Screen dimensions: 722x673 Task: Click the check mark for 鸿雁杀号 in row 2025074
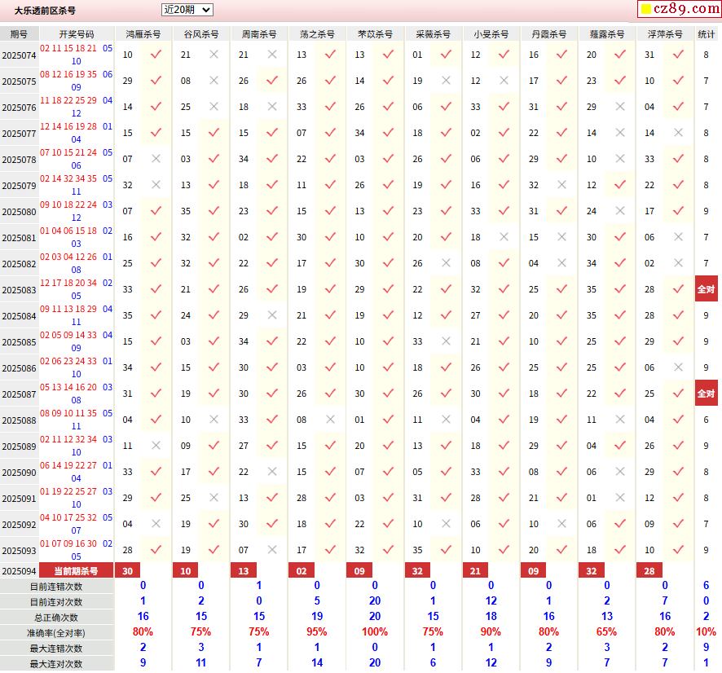156,55
